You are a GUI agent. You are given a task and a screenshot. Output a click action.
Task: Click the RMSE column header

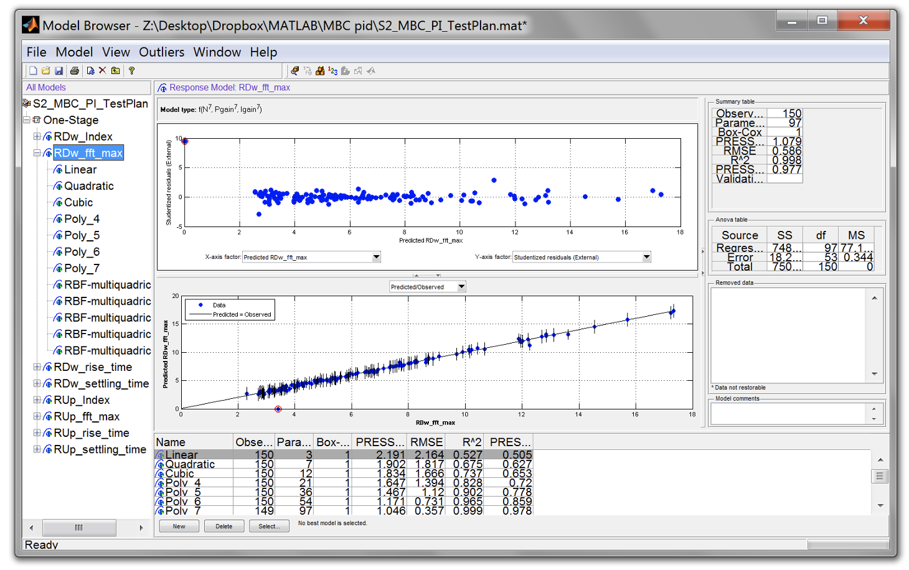(x=426, y=442)
